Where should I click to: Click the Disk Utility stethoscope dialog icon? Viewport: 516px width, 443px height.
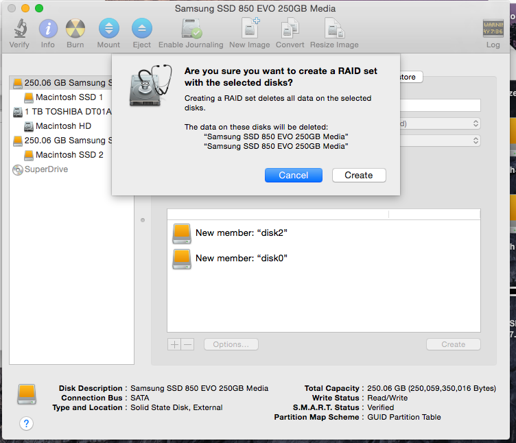pos(151,86)
